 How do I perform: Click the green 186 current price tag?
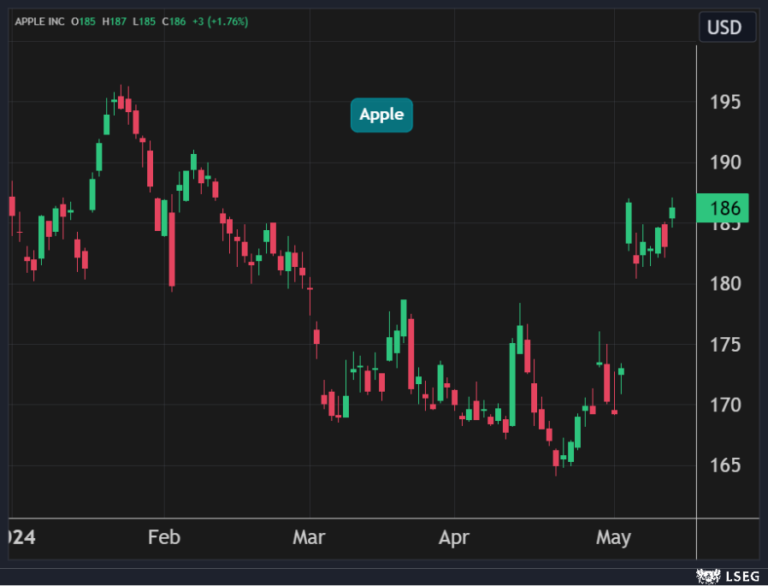click(724, 208)
